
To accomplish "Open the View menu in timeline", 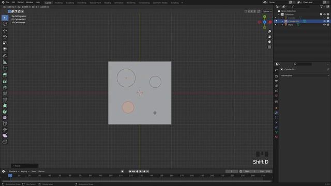I will click(34, 172).
